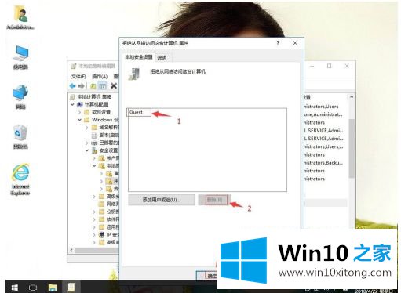Viewport: 401px width, 293px height.
Task: Expand the IP 安全 policy node
Action: 94,235
